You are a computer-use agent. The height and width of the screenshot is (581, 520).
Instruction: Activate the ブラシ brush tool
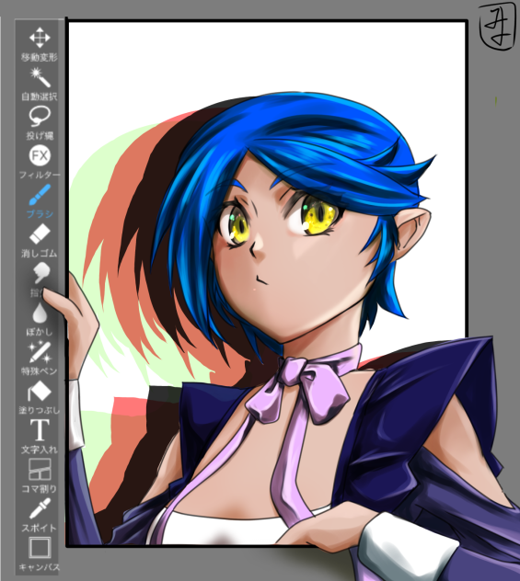(x=40, y=201)
